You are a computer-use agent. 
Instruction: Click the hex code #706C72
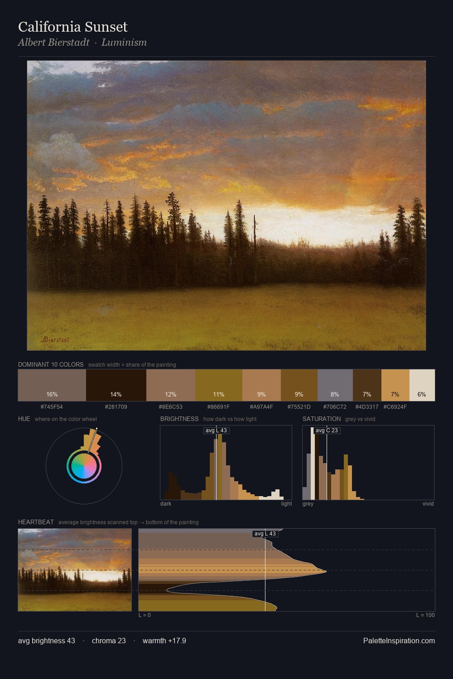click(x=335, y=407)
